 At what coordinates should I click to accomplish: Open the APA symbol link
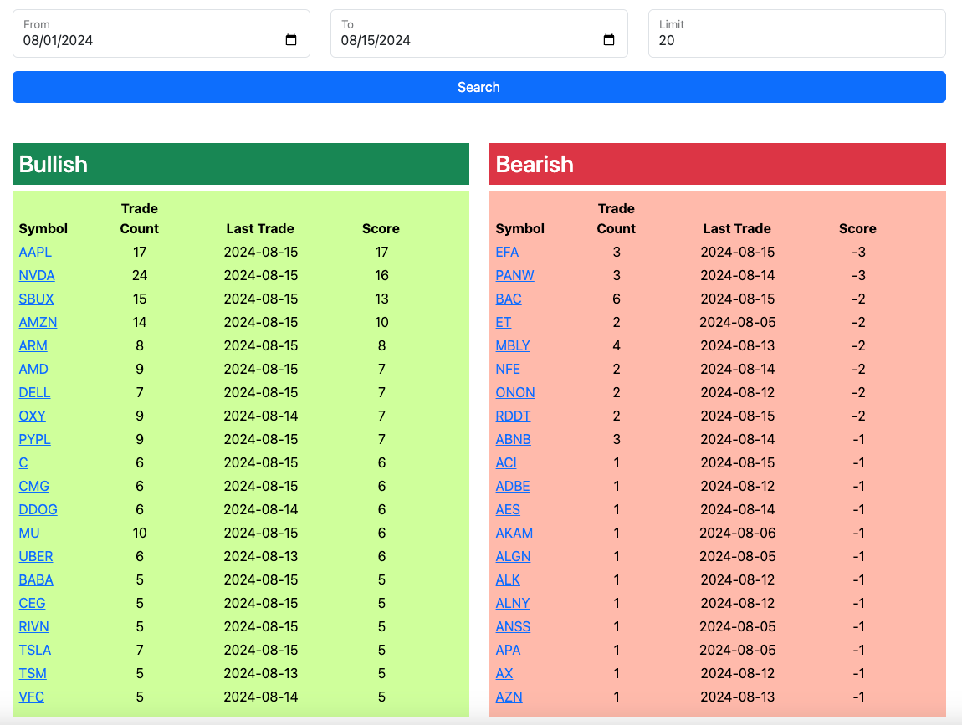tap(508, 651)
